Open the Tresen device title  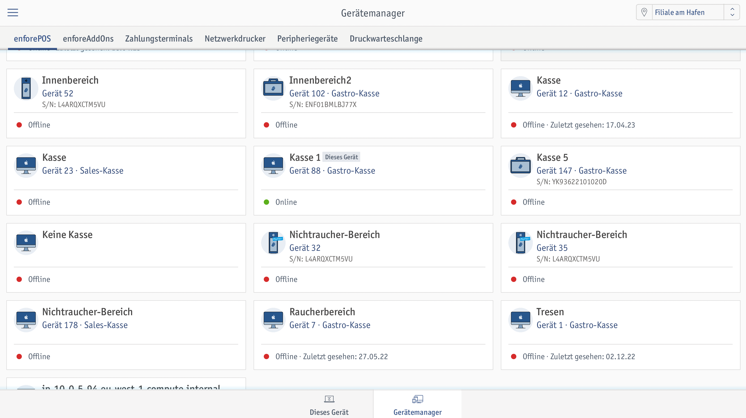pos(550,312)
